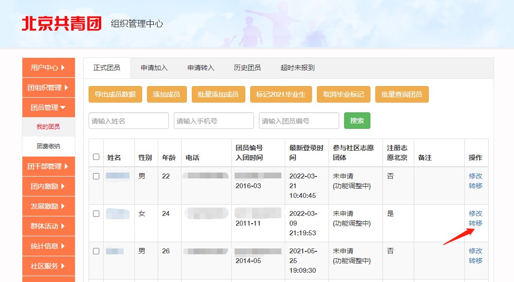Viewport: 514px width, 282px height.
Task: Check the box for the 22-year-old member
Action: tap(96, 176)
